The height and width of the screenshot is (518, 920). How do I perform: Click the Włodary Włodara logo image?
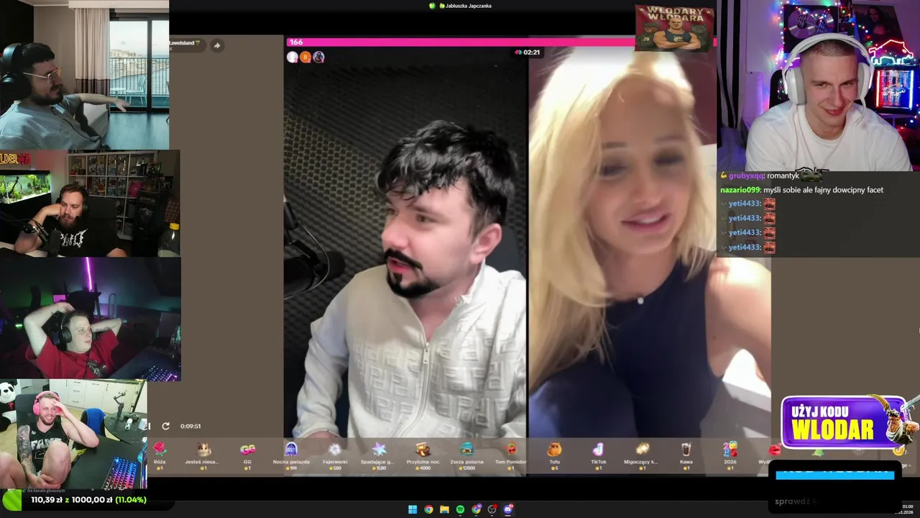tap(674, 28)
